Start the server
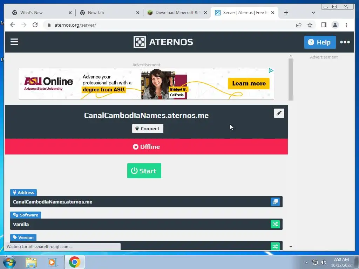The image size is (359, 269). pyautogui.click(x=144, y=171)
